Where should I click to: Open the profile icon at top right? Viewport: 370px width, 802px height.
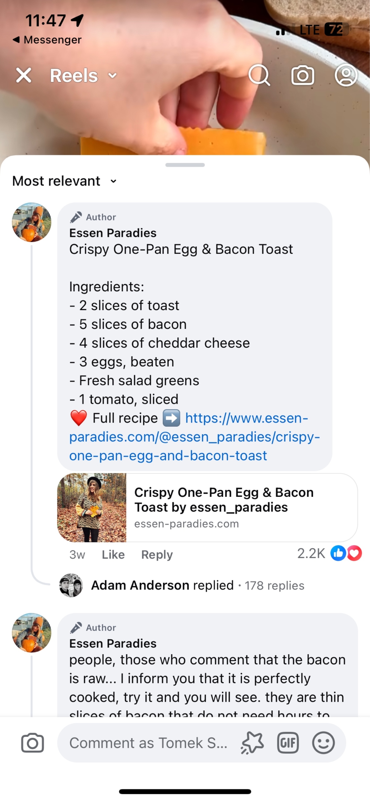(x=346, y=75)
